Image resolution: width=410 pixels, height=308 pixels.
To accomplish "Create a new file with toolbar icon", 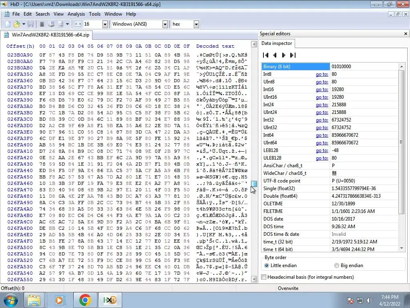I will tap(8, 24).
